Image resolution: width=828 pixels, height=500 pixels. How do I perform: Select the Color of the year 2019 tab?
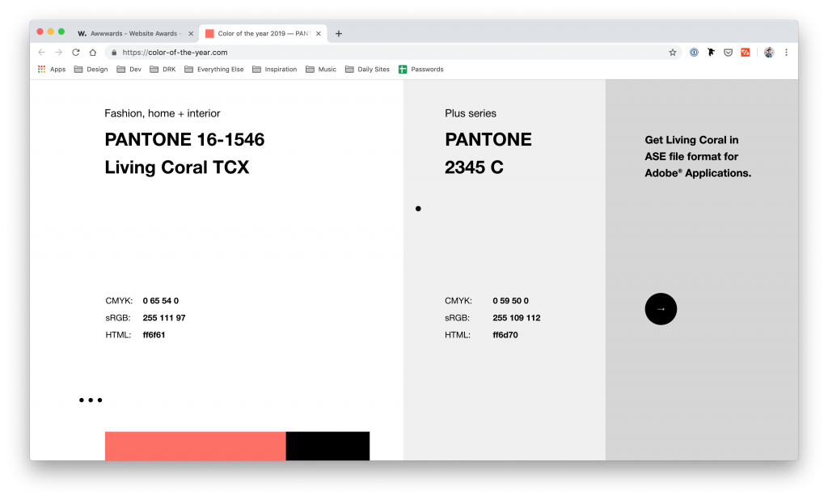point(263,33)
